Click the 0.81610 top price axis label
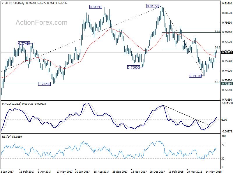233x175 pixels. coord(227,3)
